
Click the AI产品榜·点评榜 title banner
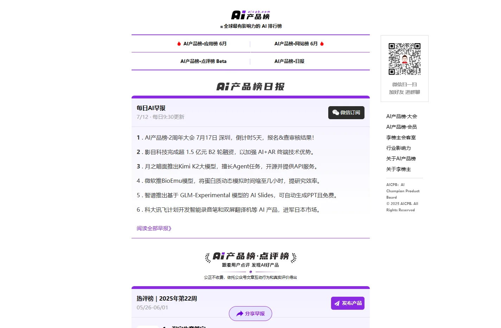(250, 256)
